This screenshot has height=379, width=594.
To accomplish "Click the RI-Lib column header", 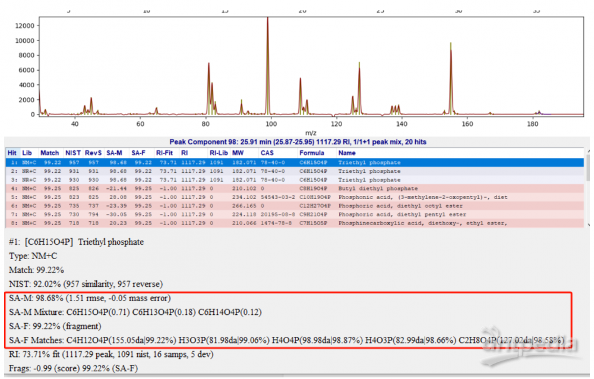I will [x=218, y=153].
